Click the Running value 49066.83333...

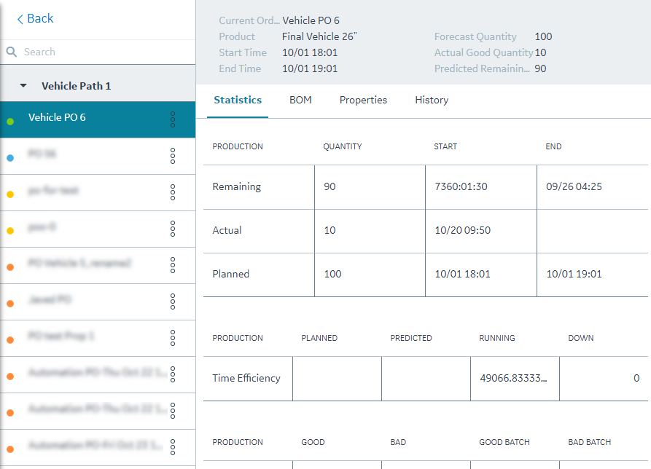[x=513, y=378]
